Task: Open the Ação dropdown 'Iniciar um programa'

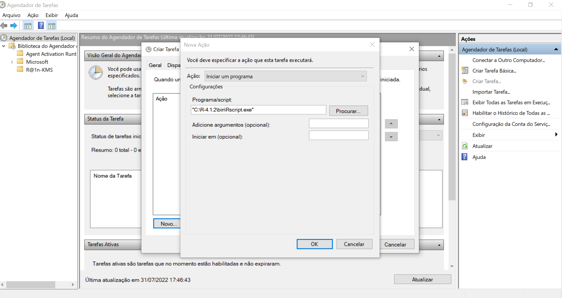Action: 286,76
